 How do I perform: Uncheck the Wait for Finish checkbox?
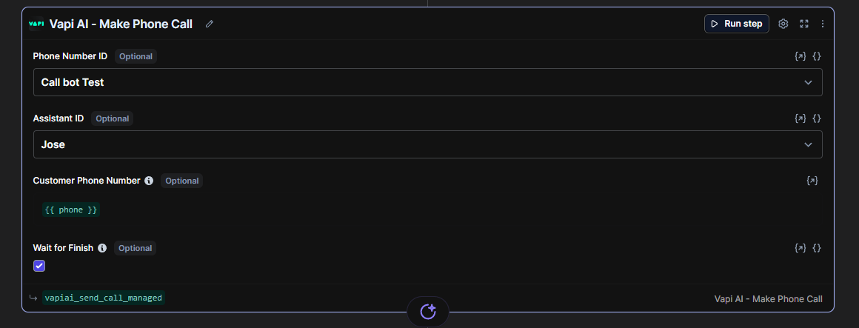(39, 266)
